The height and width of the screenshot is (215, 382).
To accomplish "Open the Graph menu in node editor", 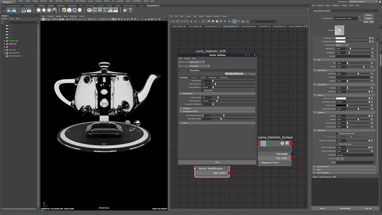I will 201,16.
